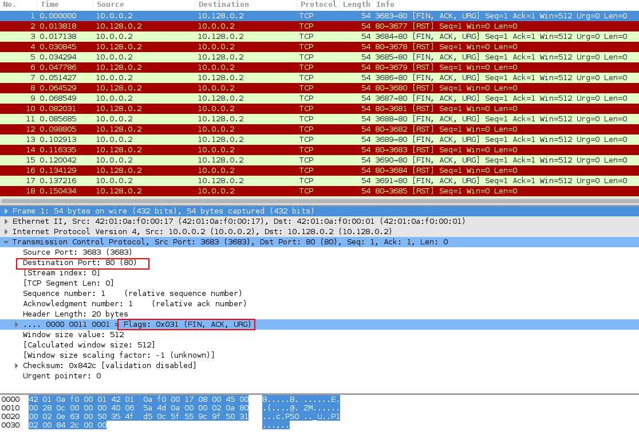The height and width of the screenshot is (439, 639).
Task: Sort by the Time column header
Action: click(x=65, y=5)
